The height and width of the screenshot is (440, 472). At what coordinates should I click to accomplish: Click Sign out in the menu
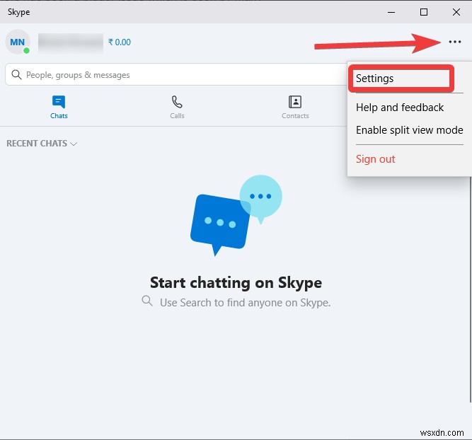375,159
